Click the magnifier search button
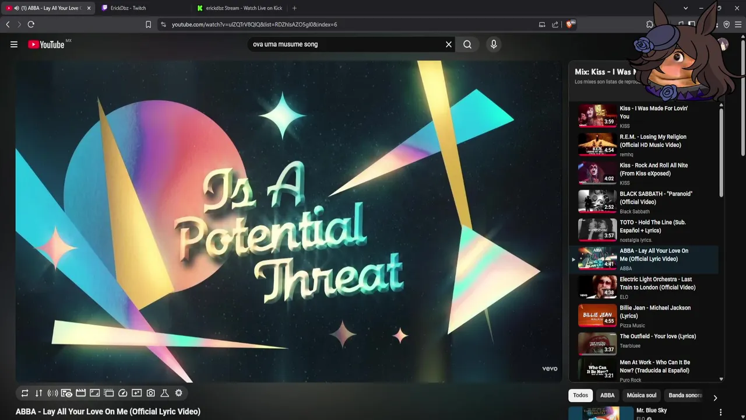The width and height of the screenshot is (746, 420). pos(467,44)
